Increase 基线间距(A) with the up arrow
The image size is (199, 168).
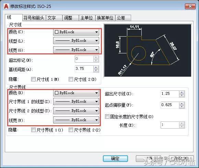[x=96, y=67]
